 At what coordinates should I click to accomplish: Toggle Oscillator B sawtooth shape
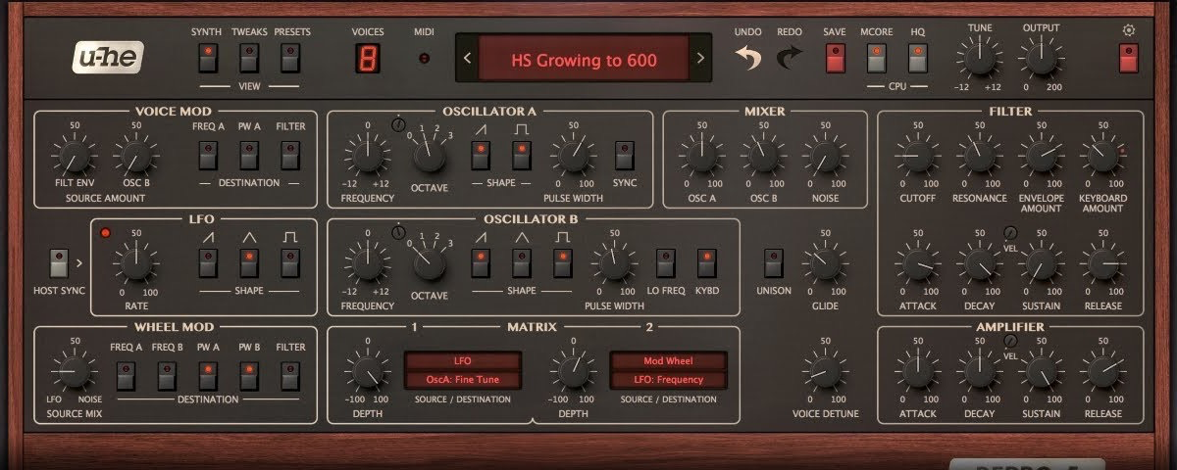point(480,261)
